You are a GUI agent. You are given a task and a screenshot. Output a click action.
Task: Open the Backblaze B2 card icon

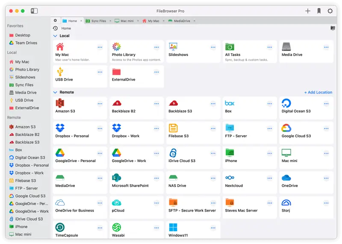point(117,103)
